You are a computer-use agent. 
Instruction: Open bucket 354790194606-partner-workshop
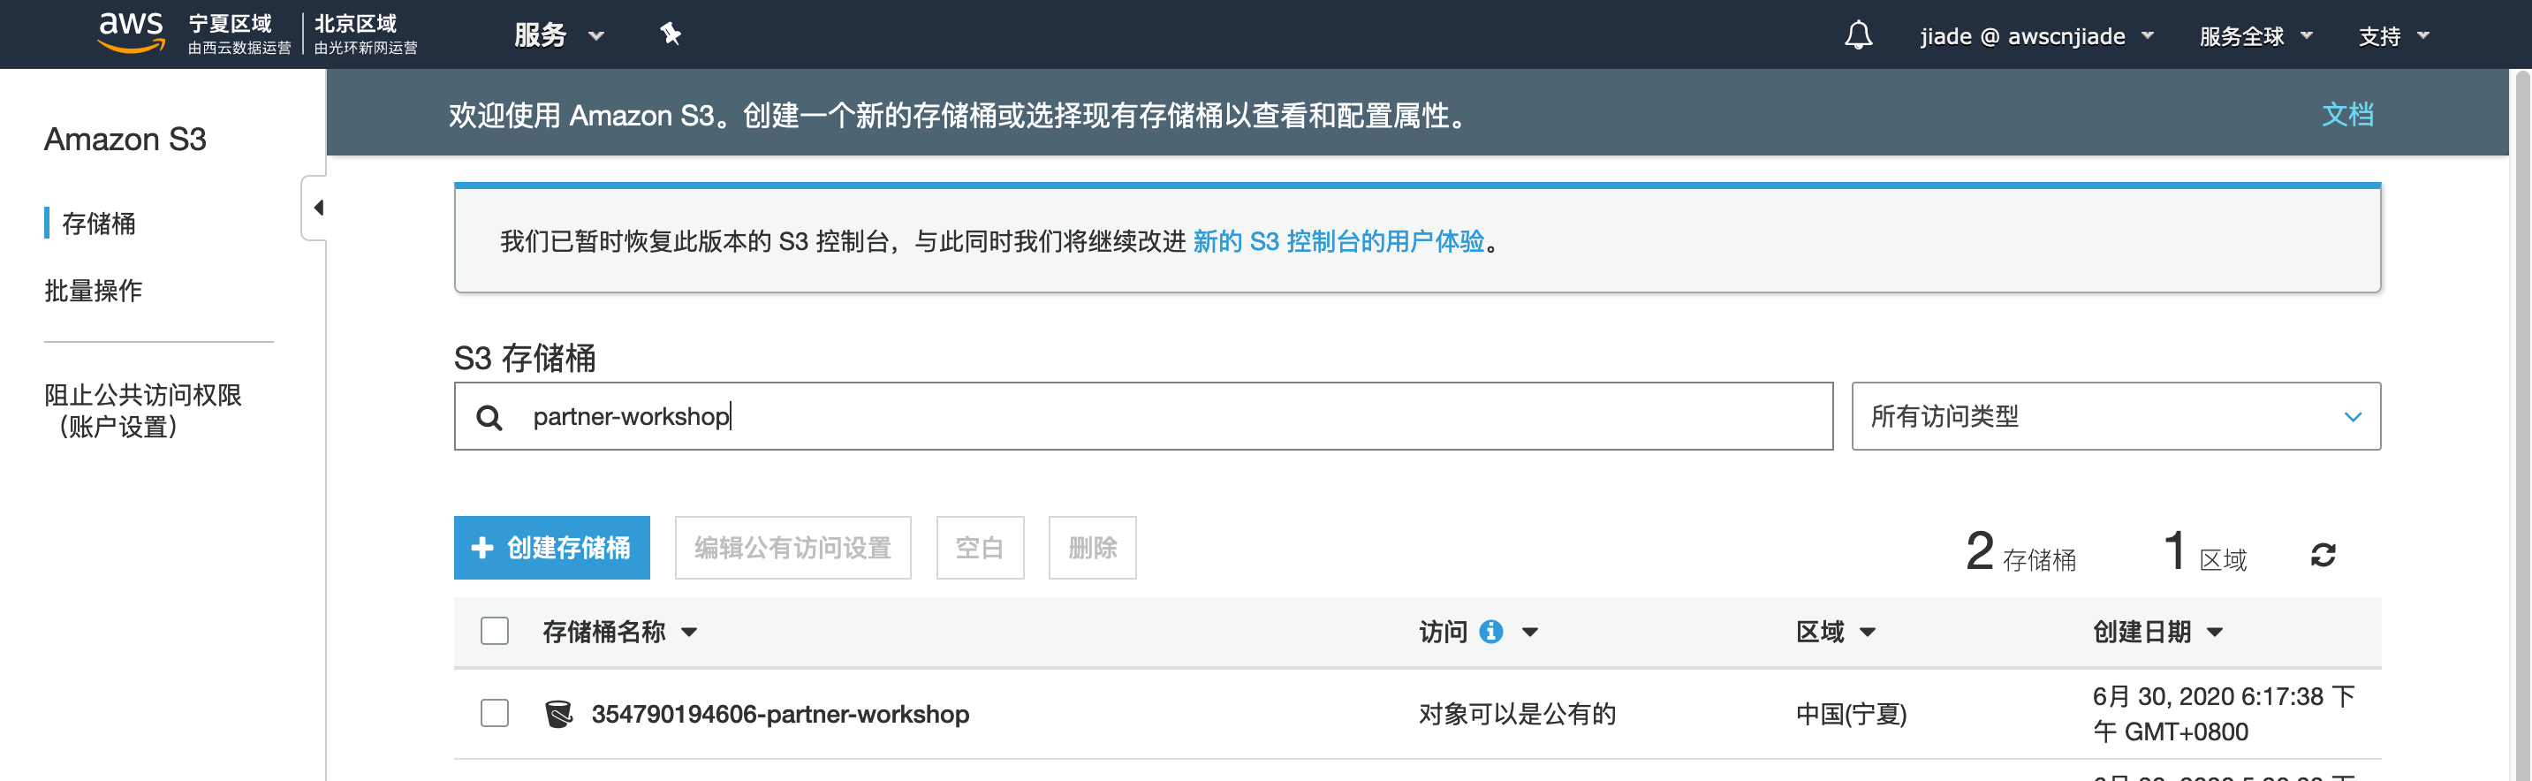coord(779,714)
